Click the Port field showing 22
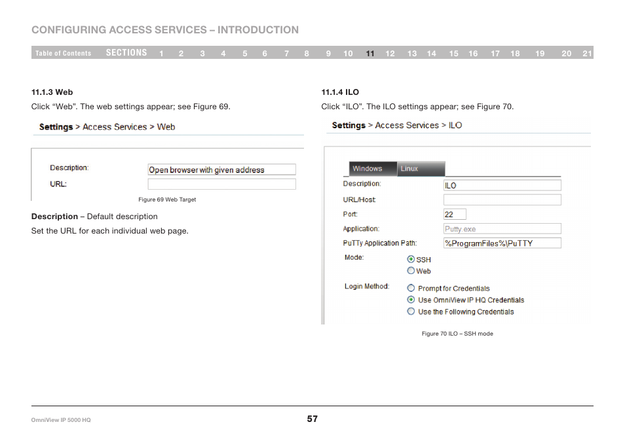 coord(455,214)
